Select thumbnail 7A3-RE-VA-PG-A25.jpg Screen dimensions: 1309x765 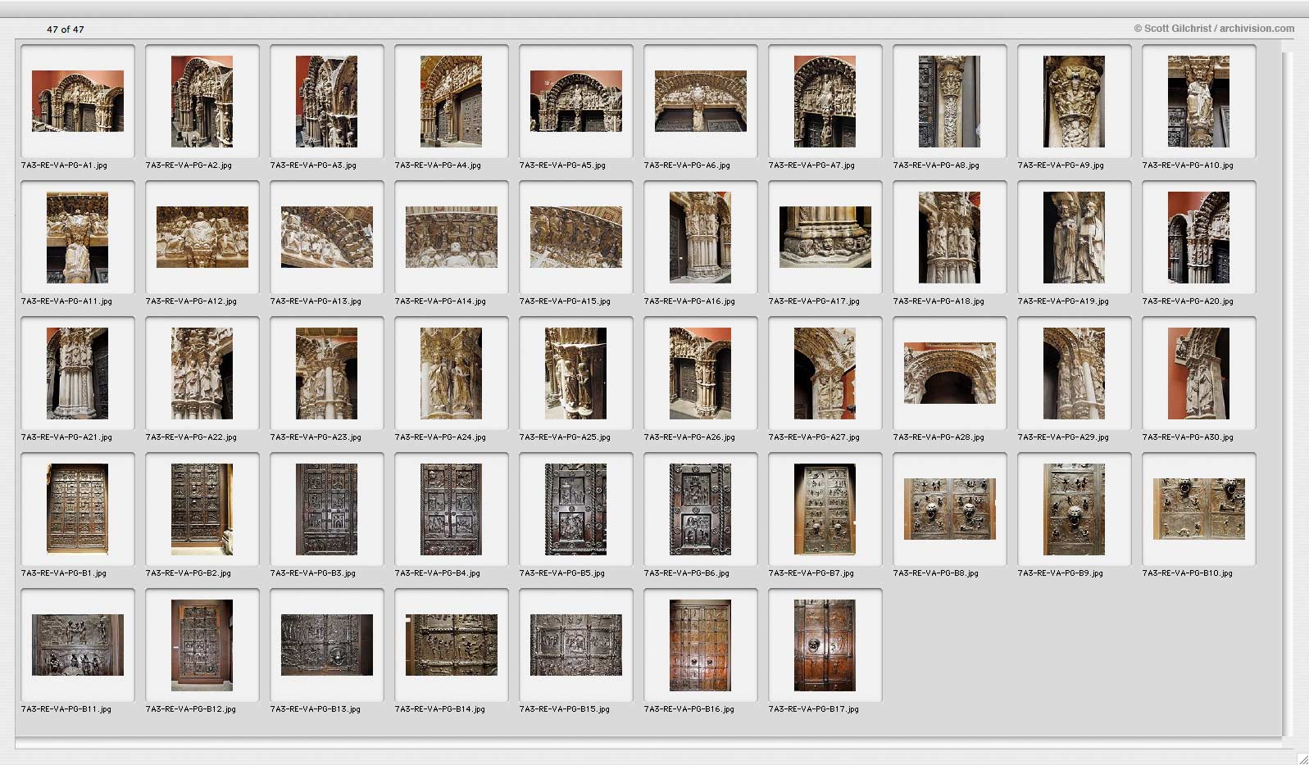pyautogui.click(x=576, y=373)
